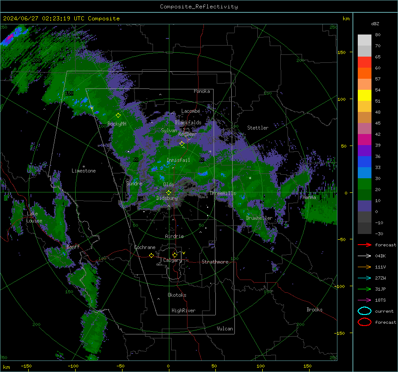
Task: Click the Limestone label
Action: 84,171
